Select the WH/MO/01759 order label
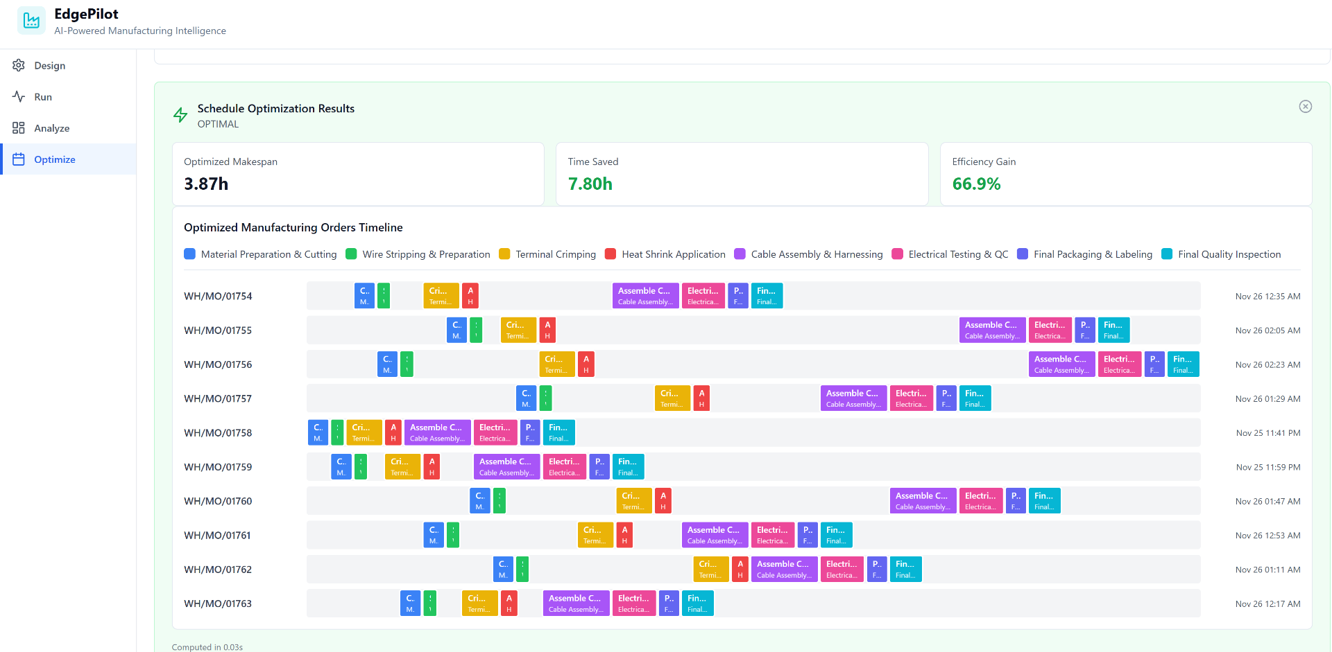The height and width of the screenshot is (652, 1332). coord(218,467)
